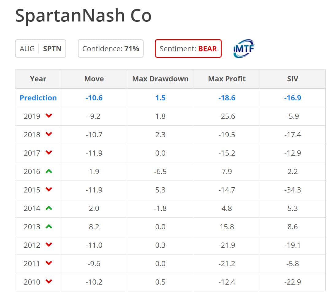The image size is (334, 303).
Task: Click the IMTF logo icon
Action: (x=244, y=49)
